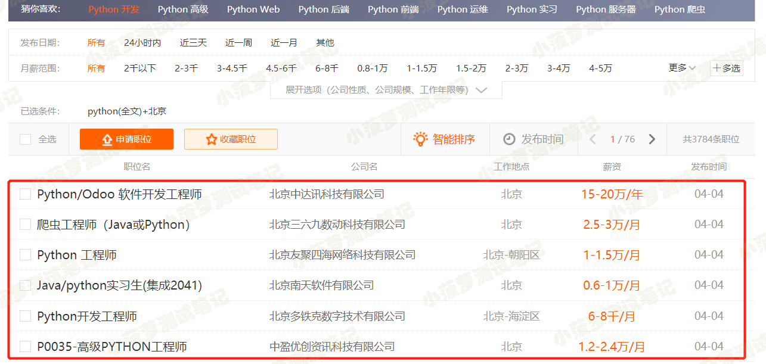This screenshot has height=364, width=766.
Task: Filter publish date by 近三天
Action: coord(193,43)
